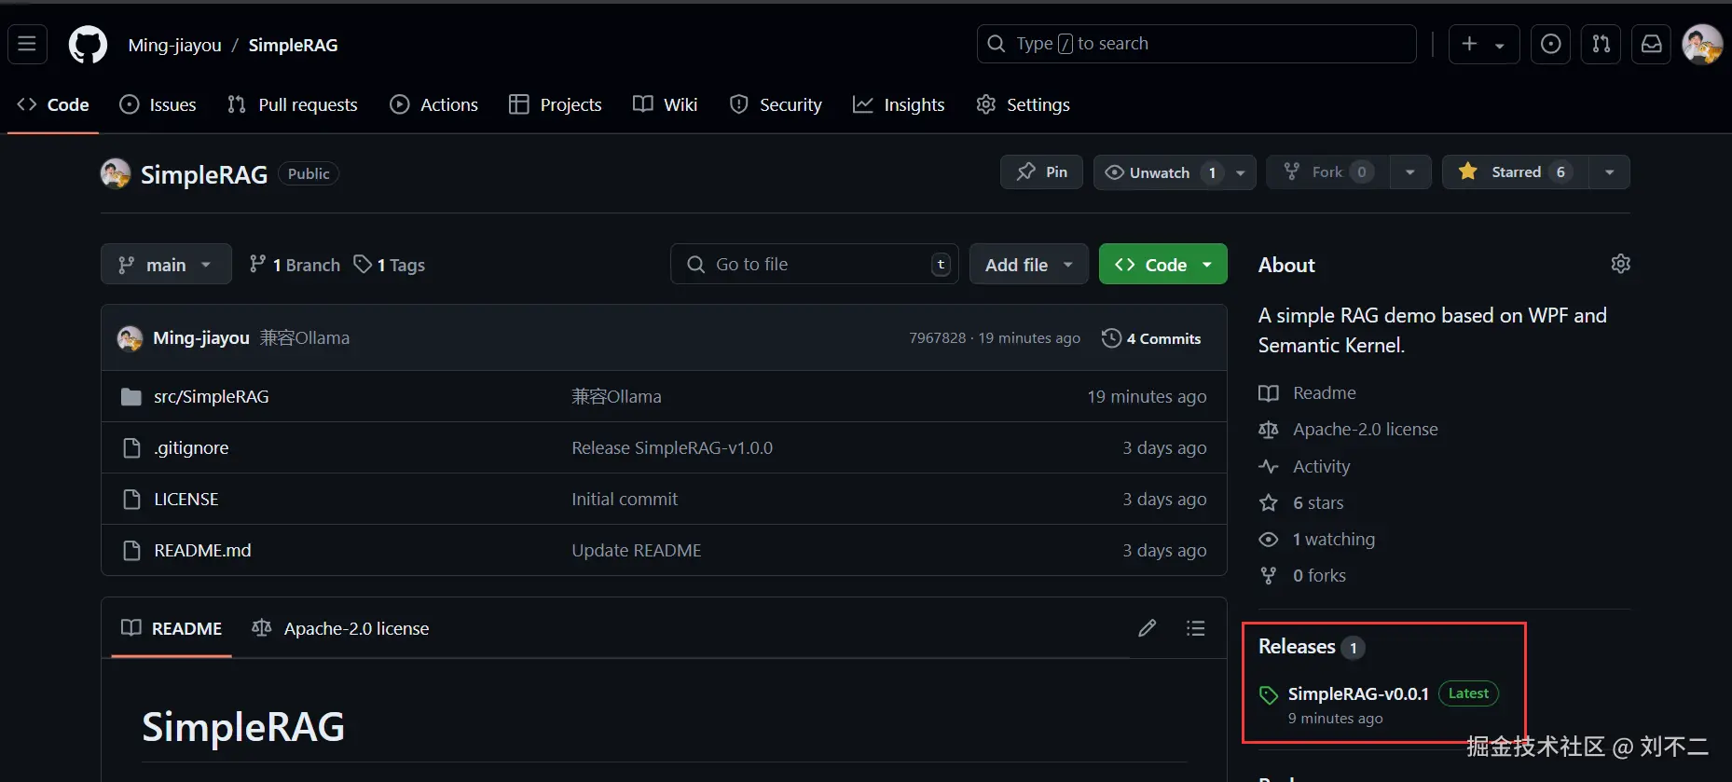Open the Activity link in About

1304,466
